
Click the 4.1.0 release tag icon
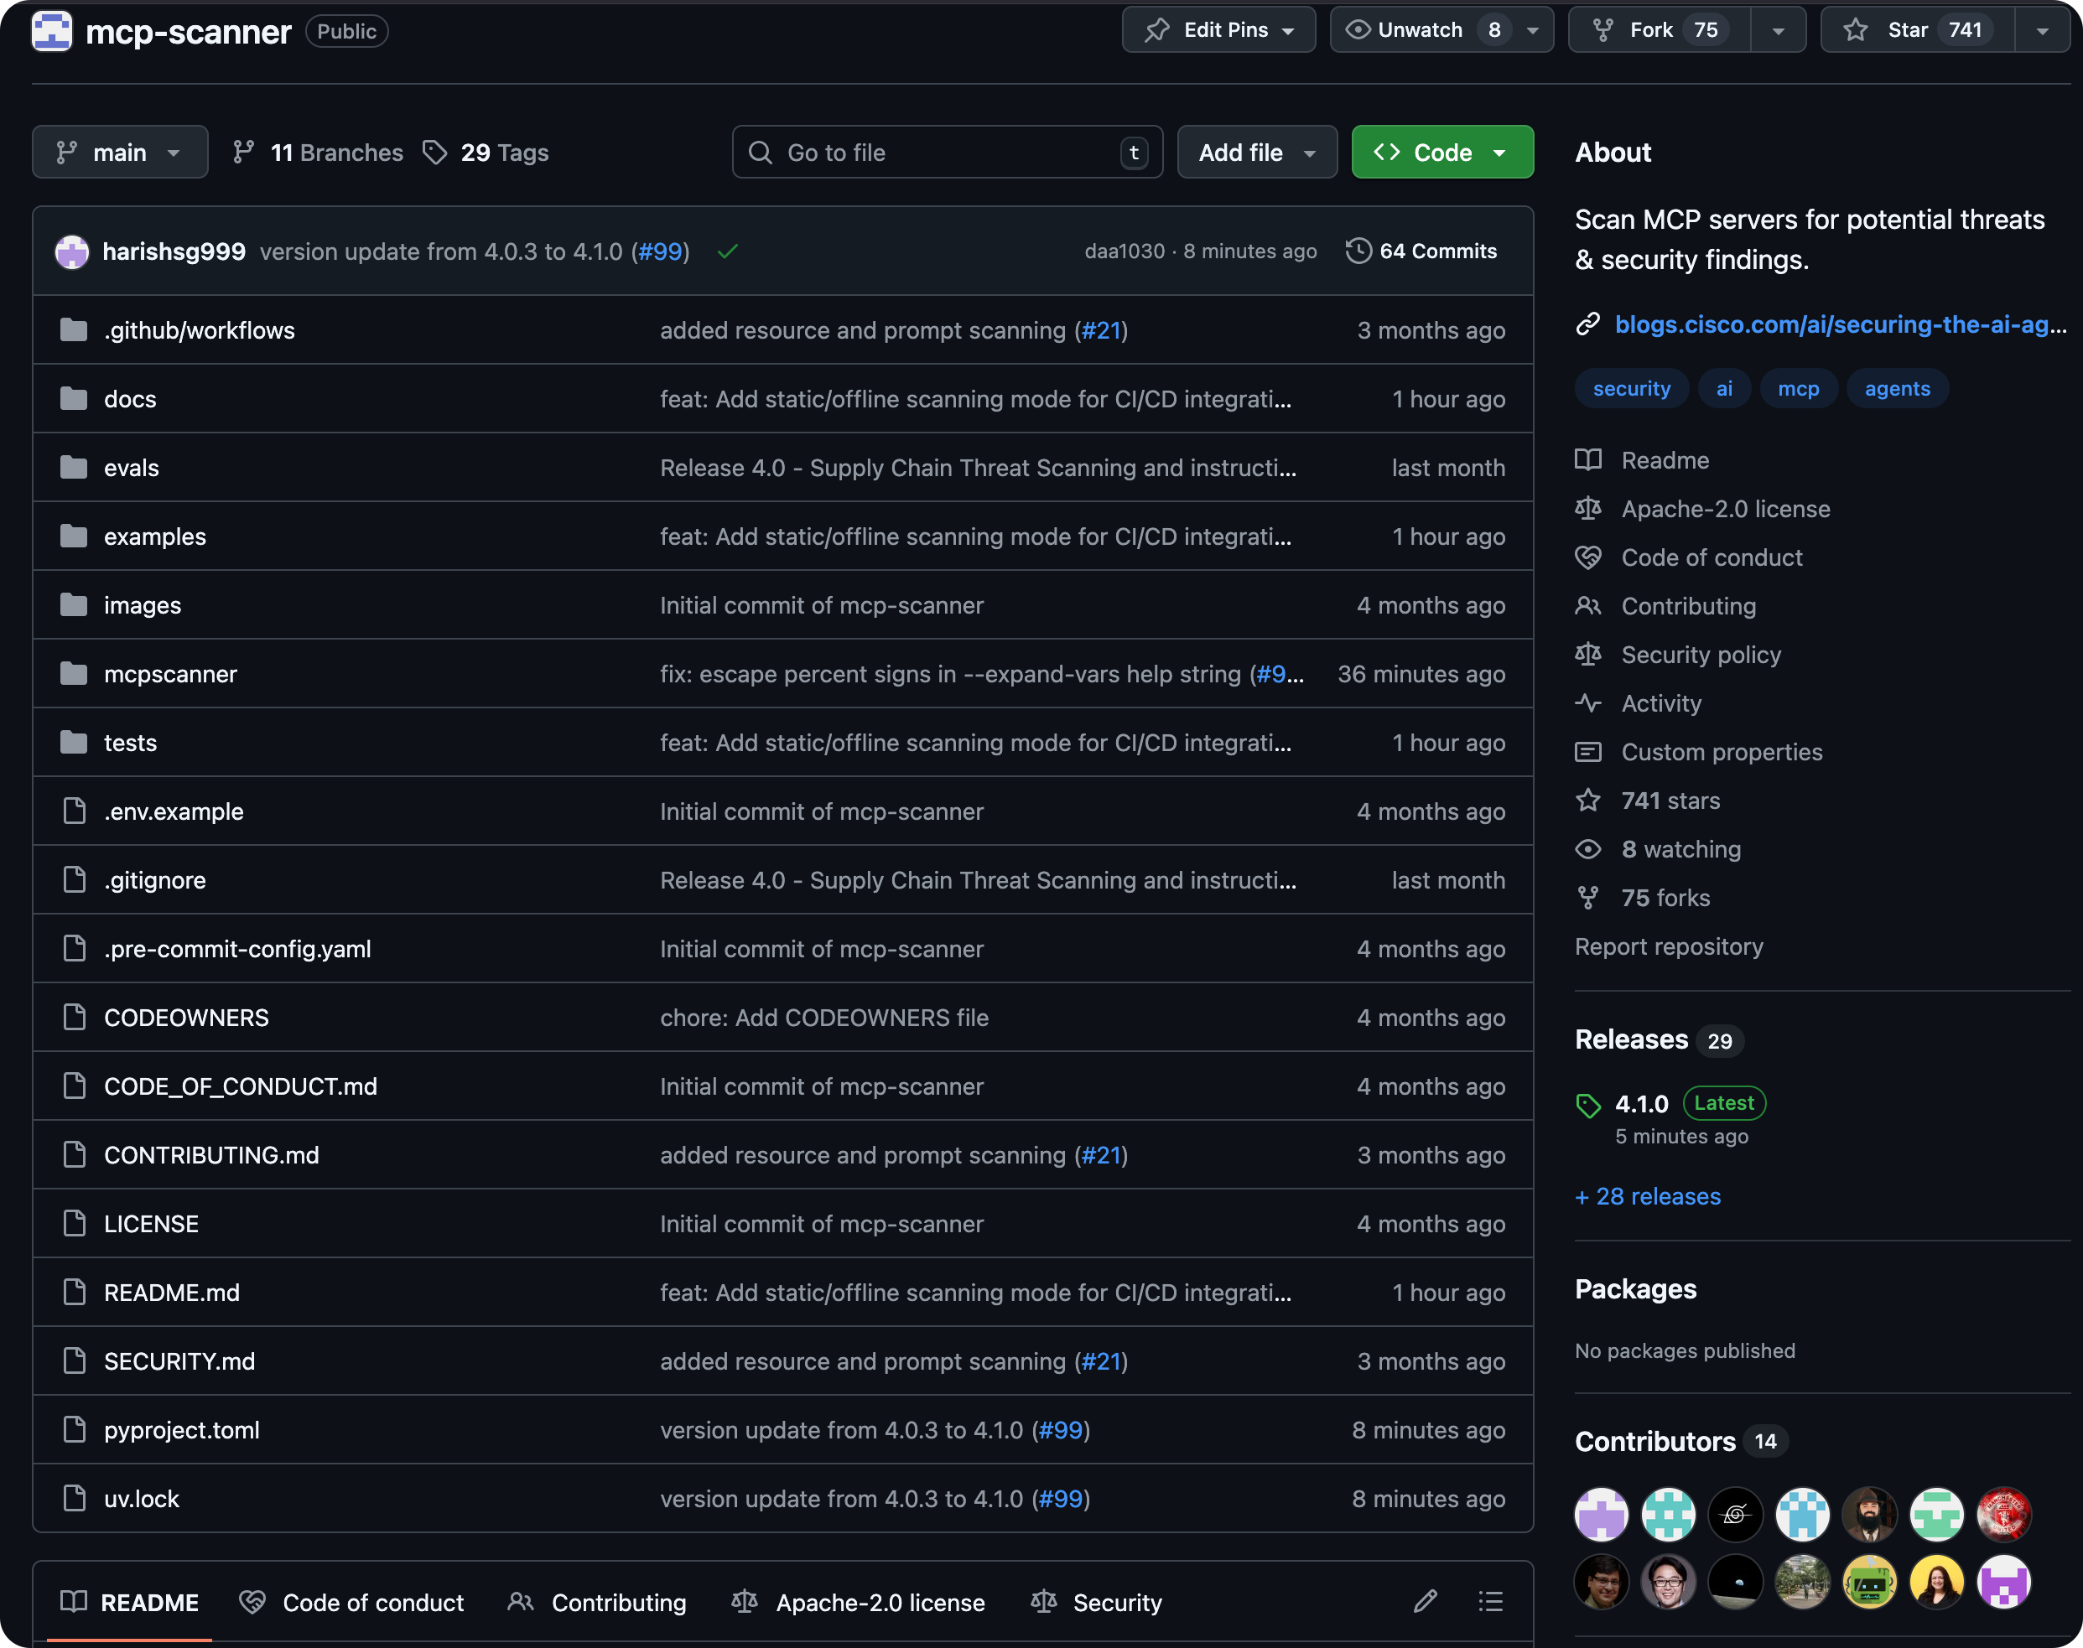[1588, 1105]
